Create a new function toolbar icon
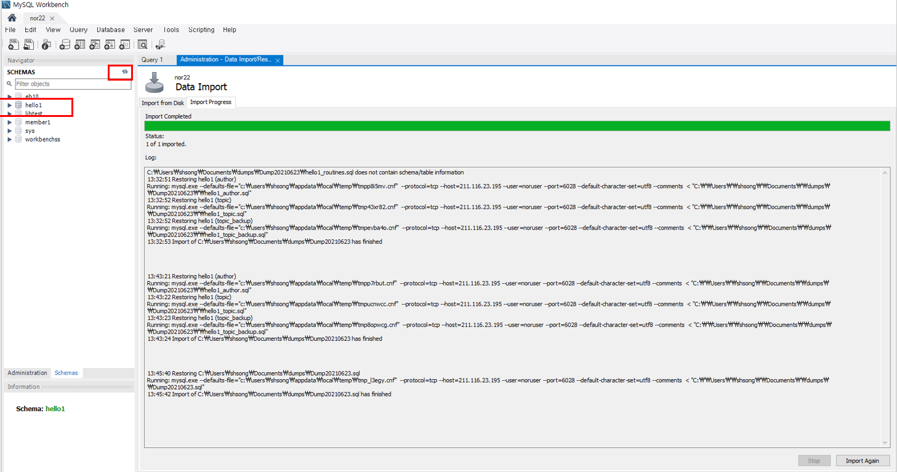 point(124,44)
